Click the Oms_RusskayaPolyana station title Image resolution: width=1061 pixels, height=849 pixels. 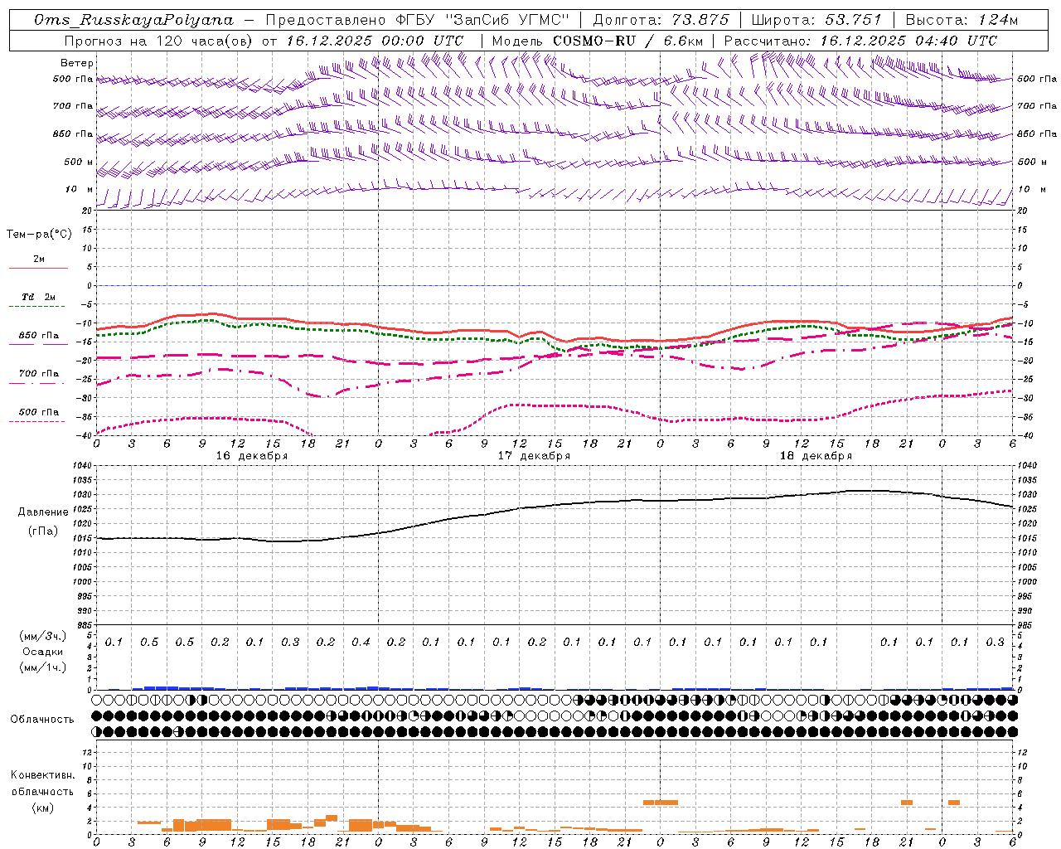(x=133, y=20)
